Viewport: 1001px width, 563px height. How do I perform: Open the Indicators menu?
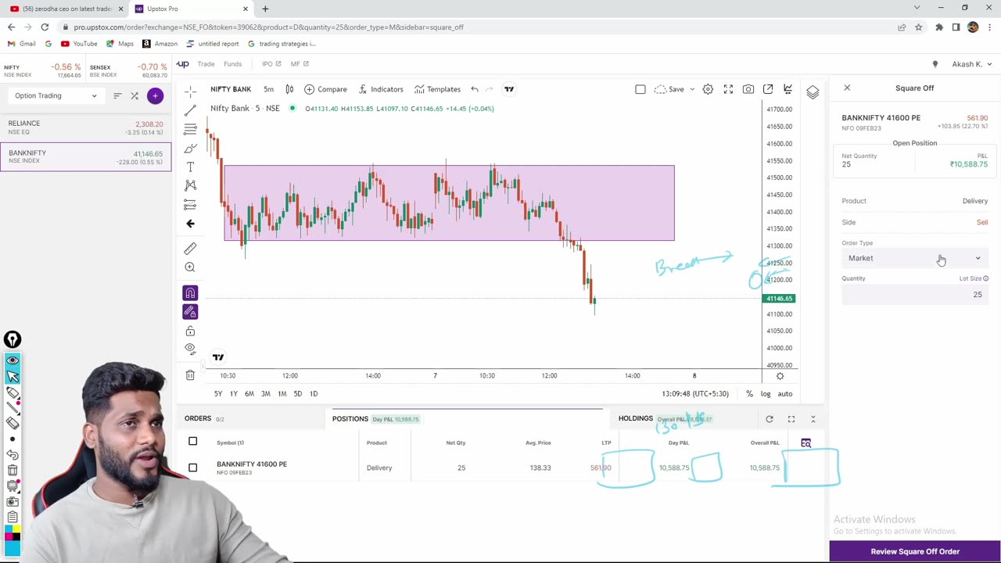tap(380, 89)
